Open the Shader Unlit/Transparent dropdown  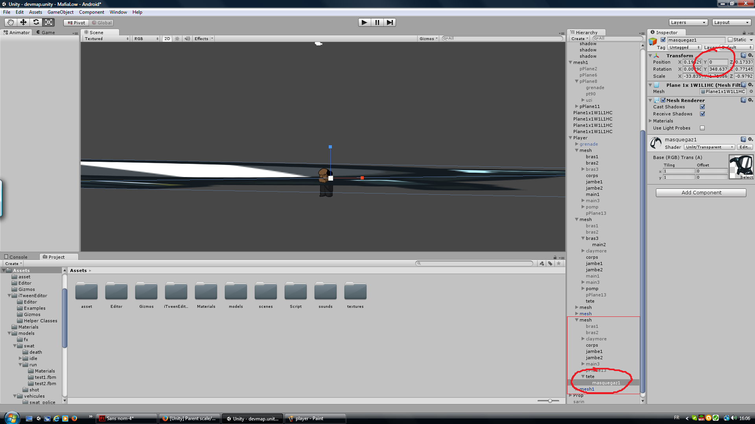709,147
